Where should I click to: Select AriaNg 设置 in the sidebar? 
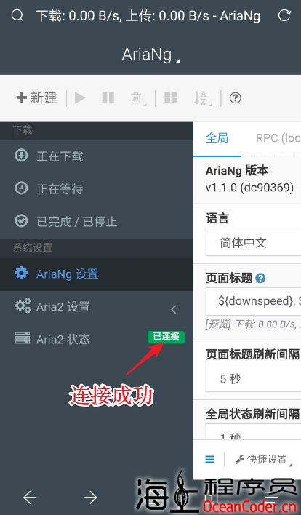tap(96, 274)
